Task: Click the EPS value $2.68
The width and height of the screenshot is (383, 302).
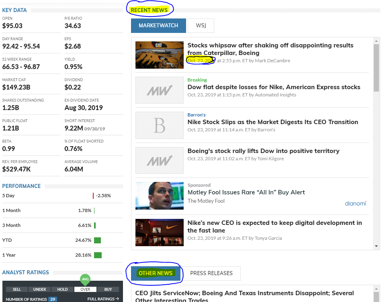Action: [73, 47]
